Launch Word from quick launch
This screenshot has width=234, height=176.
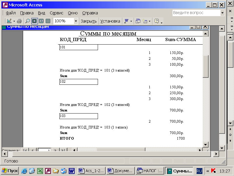72,171
